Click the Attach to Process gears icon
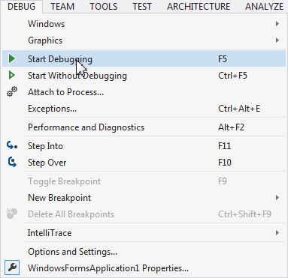This screenshot has width=288, height=278. (12, 91)
